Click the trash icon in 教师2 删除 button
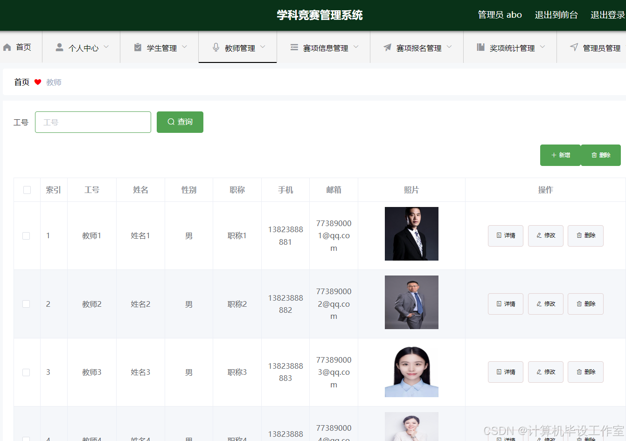The image size is (626, 441). tap(579, 303)
